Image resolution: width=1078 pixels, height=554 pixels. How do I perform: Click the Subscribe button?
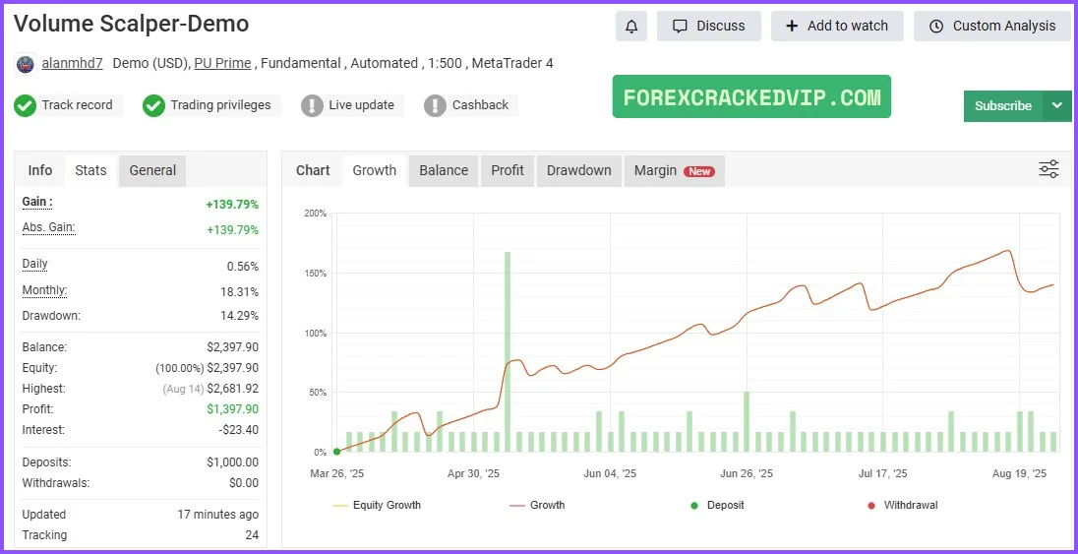[x=1003, y=106]
